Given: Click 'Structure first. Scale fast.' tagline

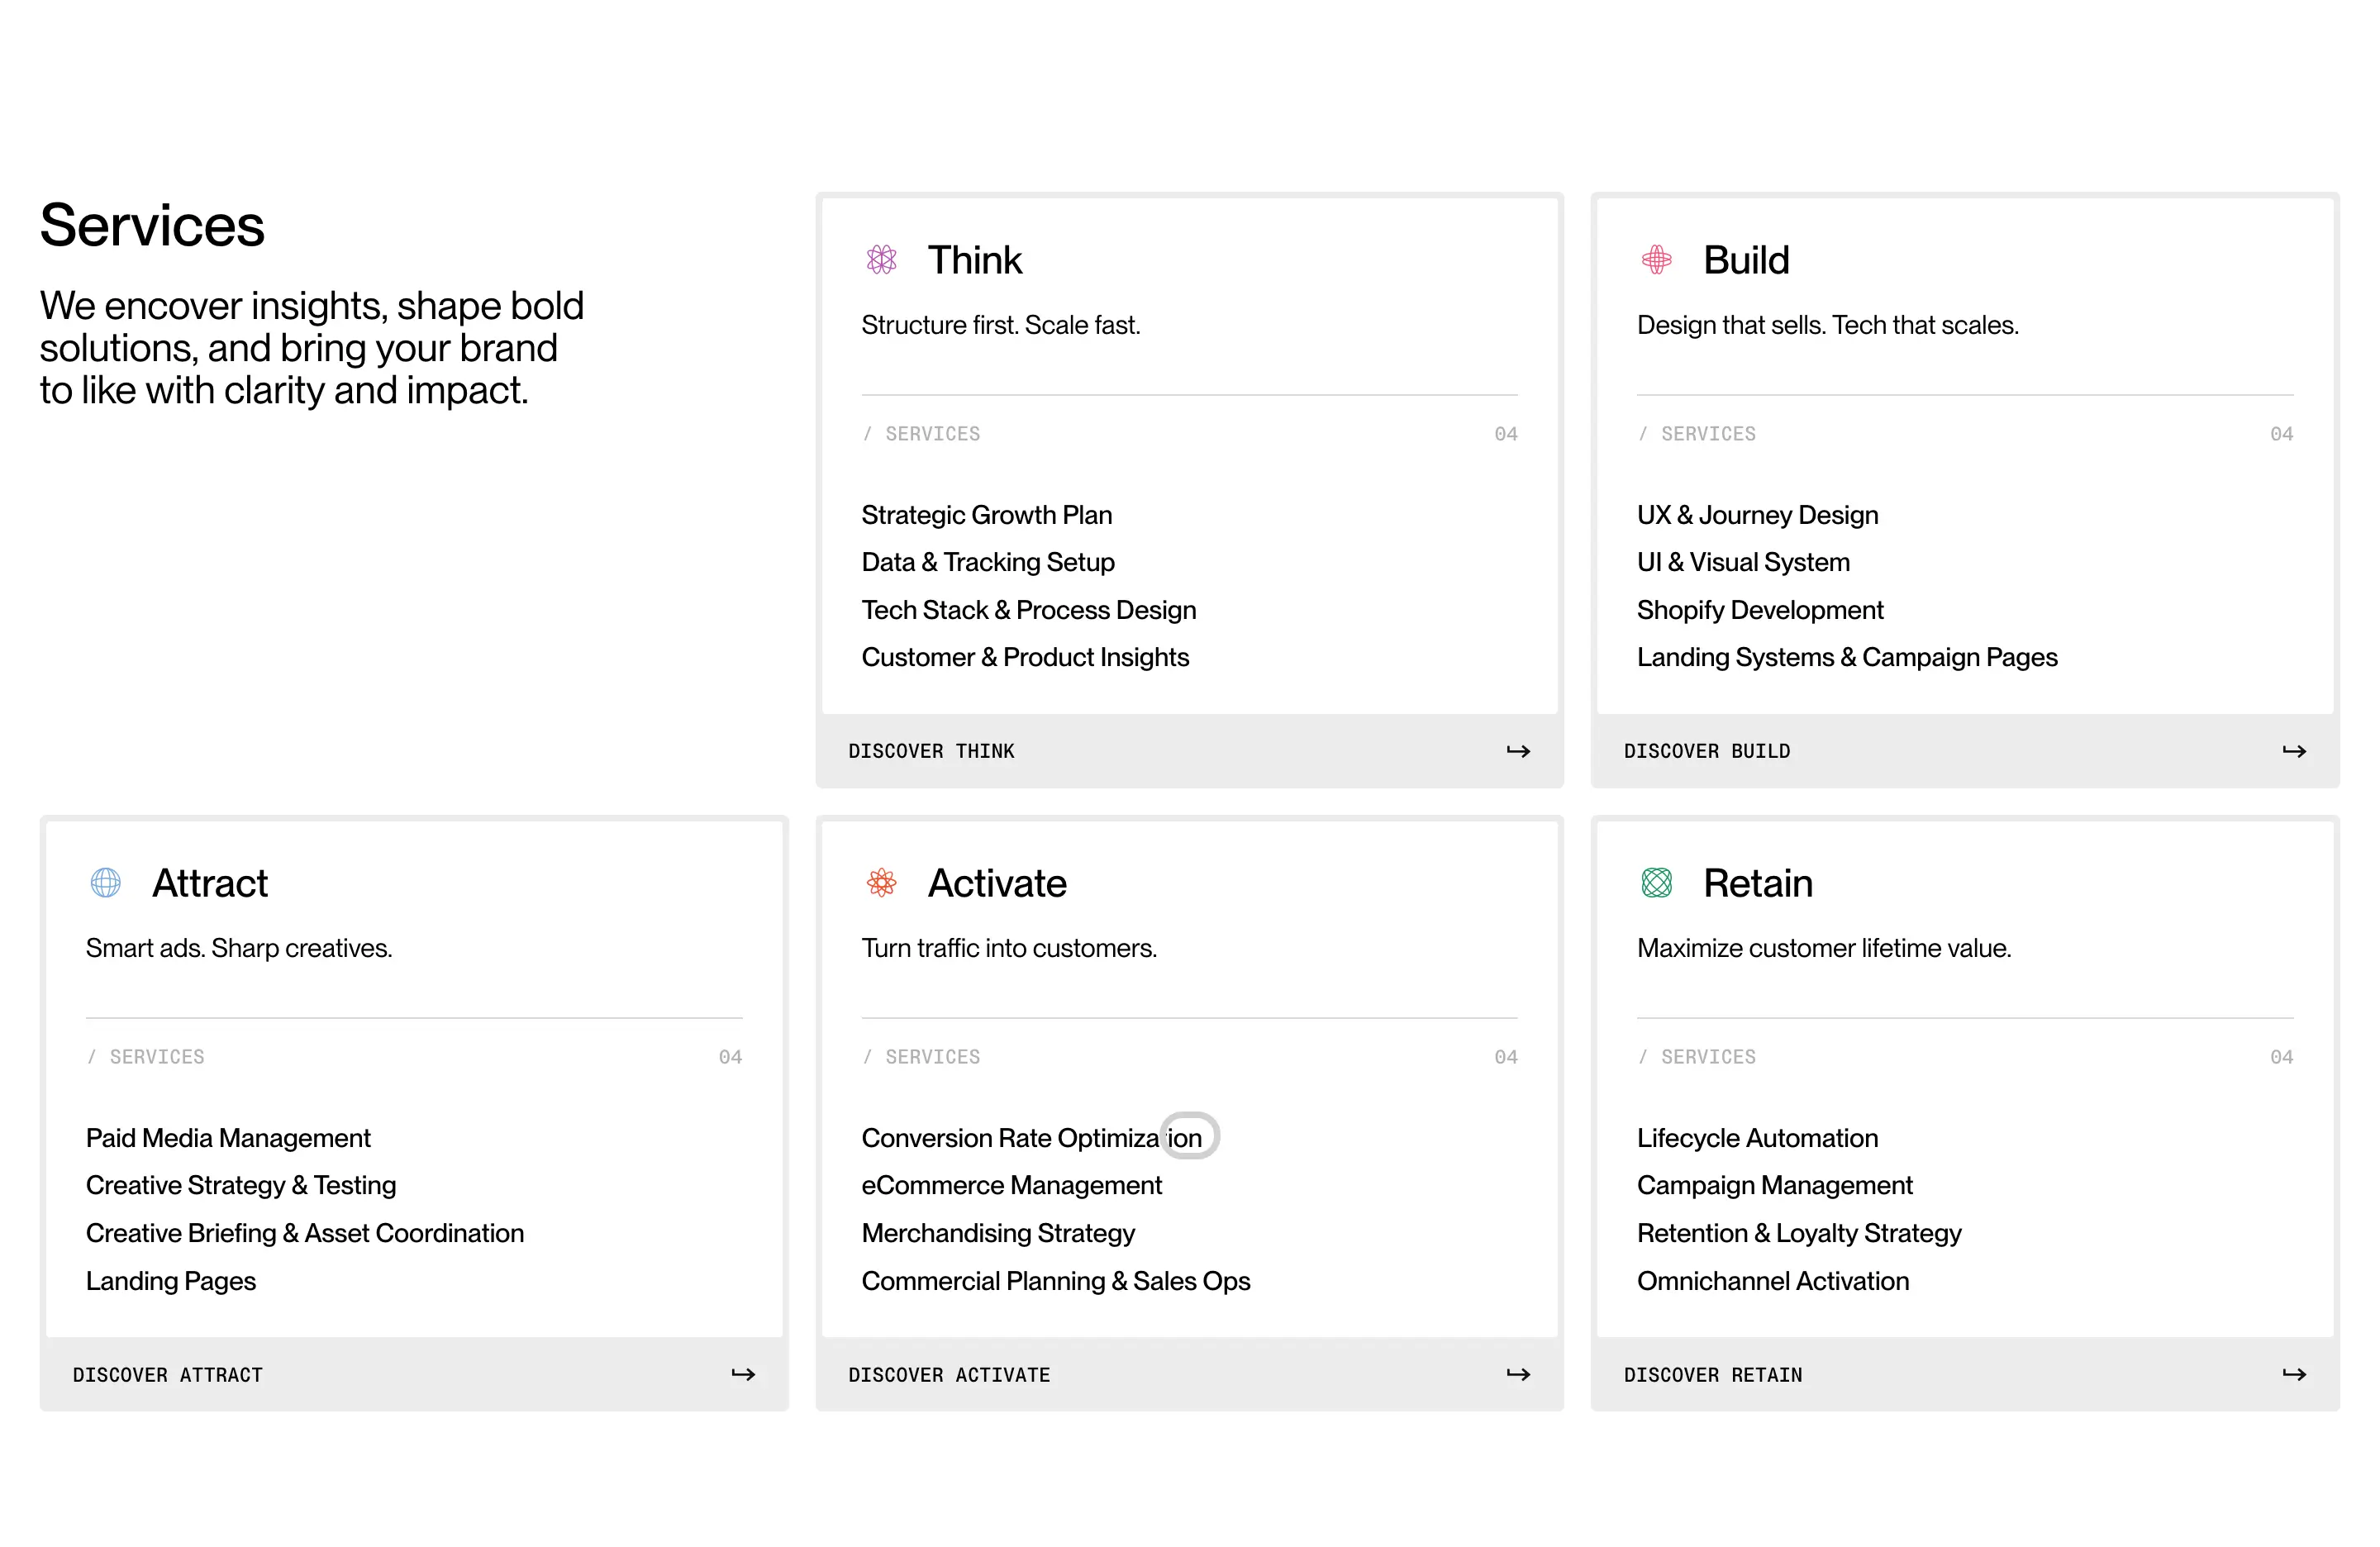Looking at the screenshot, I should click(1001, 325).
